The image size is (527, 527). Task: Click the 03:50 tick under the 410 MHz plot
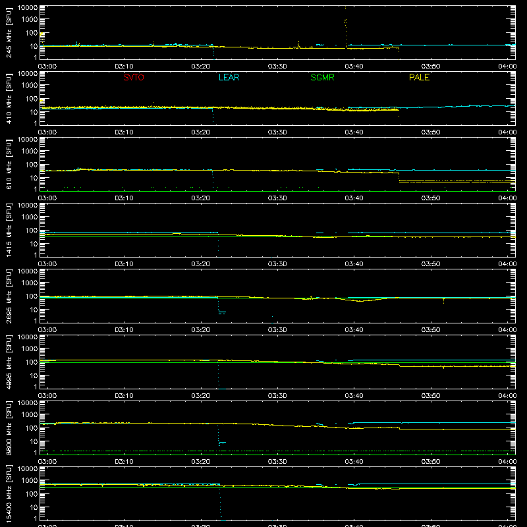[x=431, y=132]
